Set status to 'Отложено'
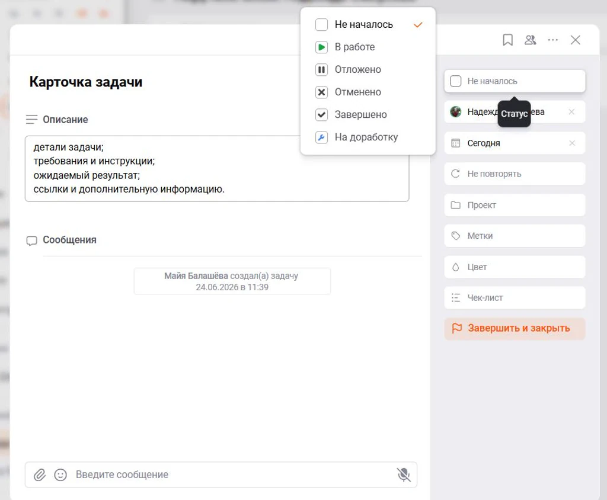Image resolution: width=607 pixels, height=500 pixels. pos(368,70)
